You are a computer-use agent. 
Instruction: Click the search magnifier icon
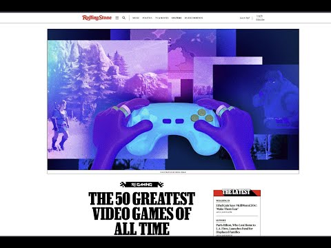tap(124, 18)
